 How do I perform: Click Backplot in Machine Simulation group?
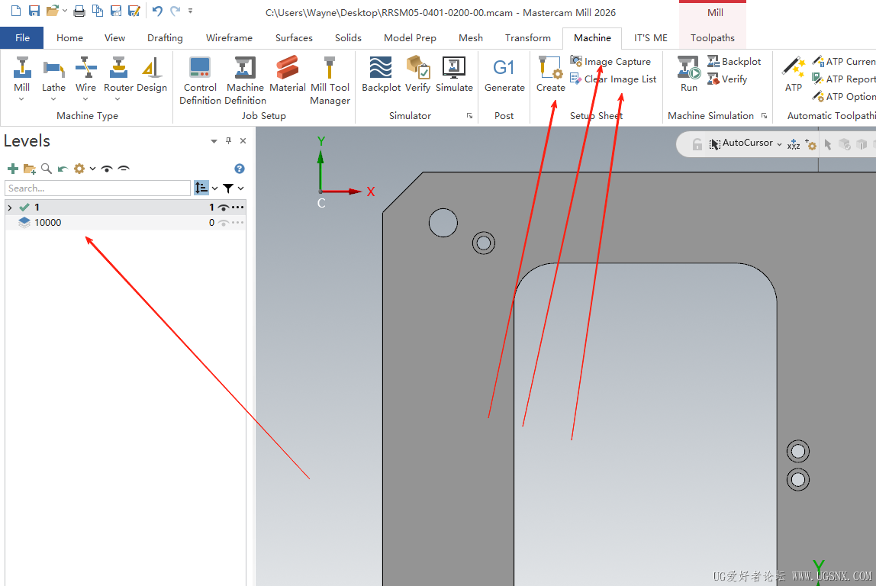point(734,62)
